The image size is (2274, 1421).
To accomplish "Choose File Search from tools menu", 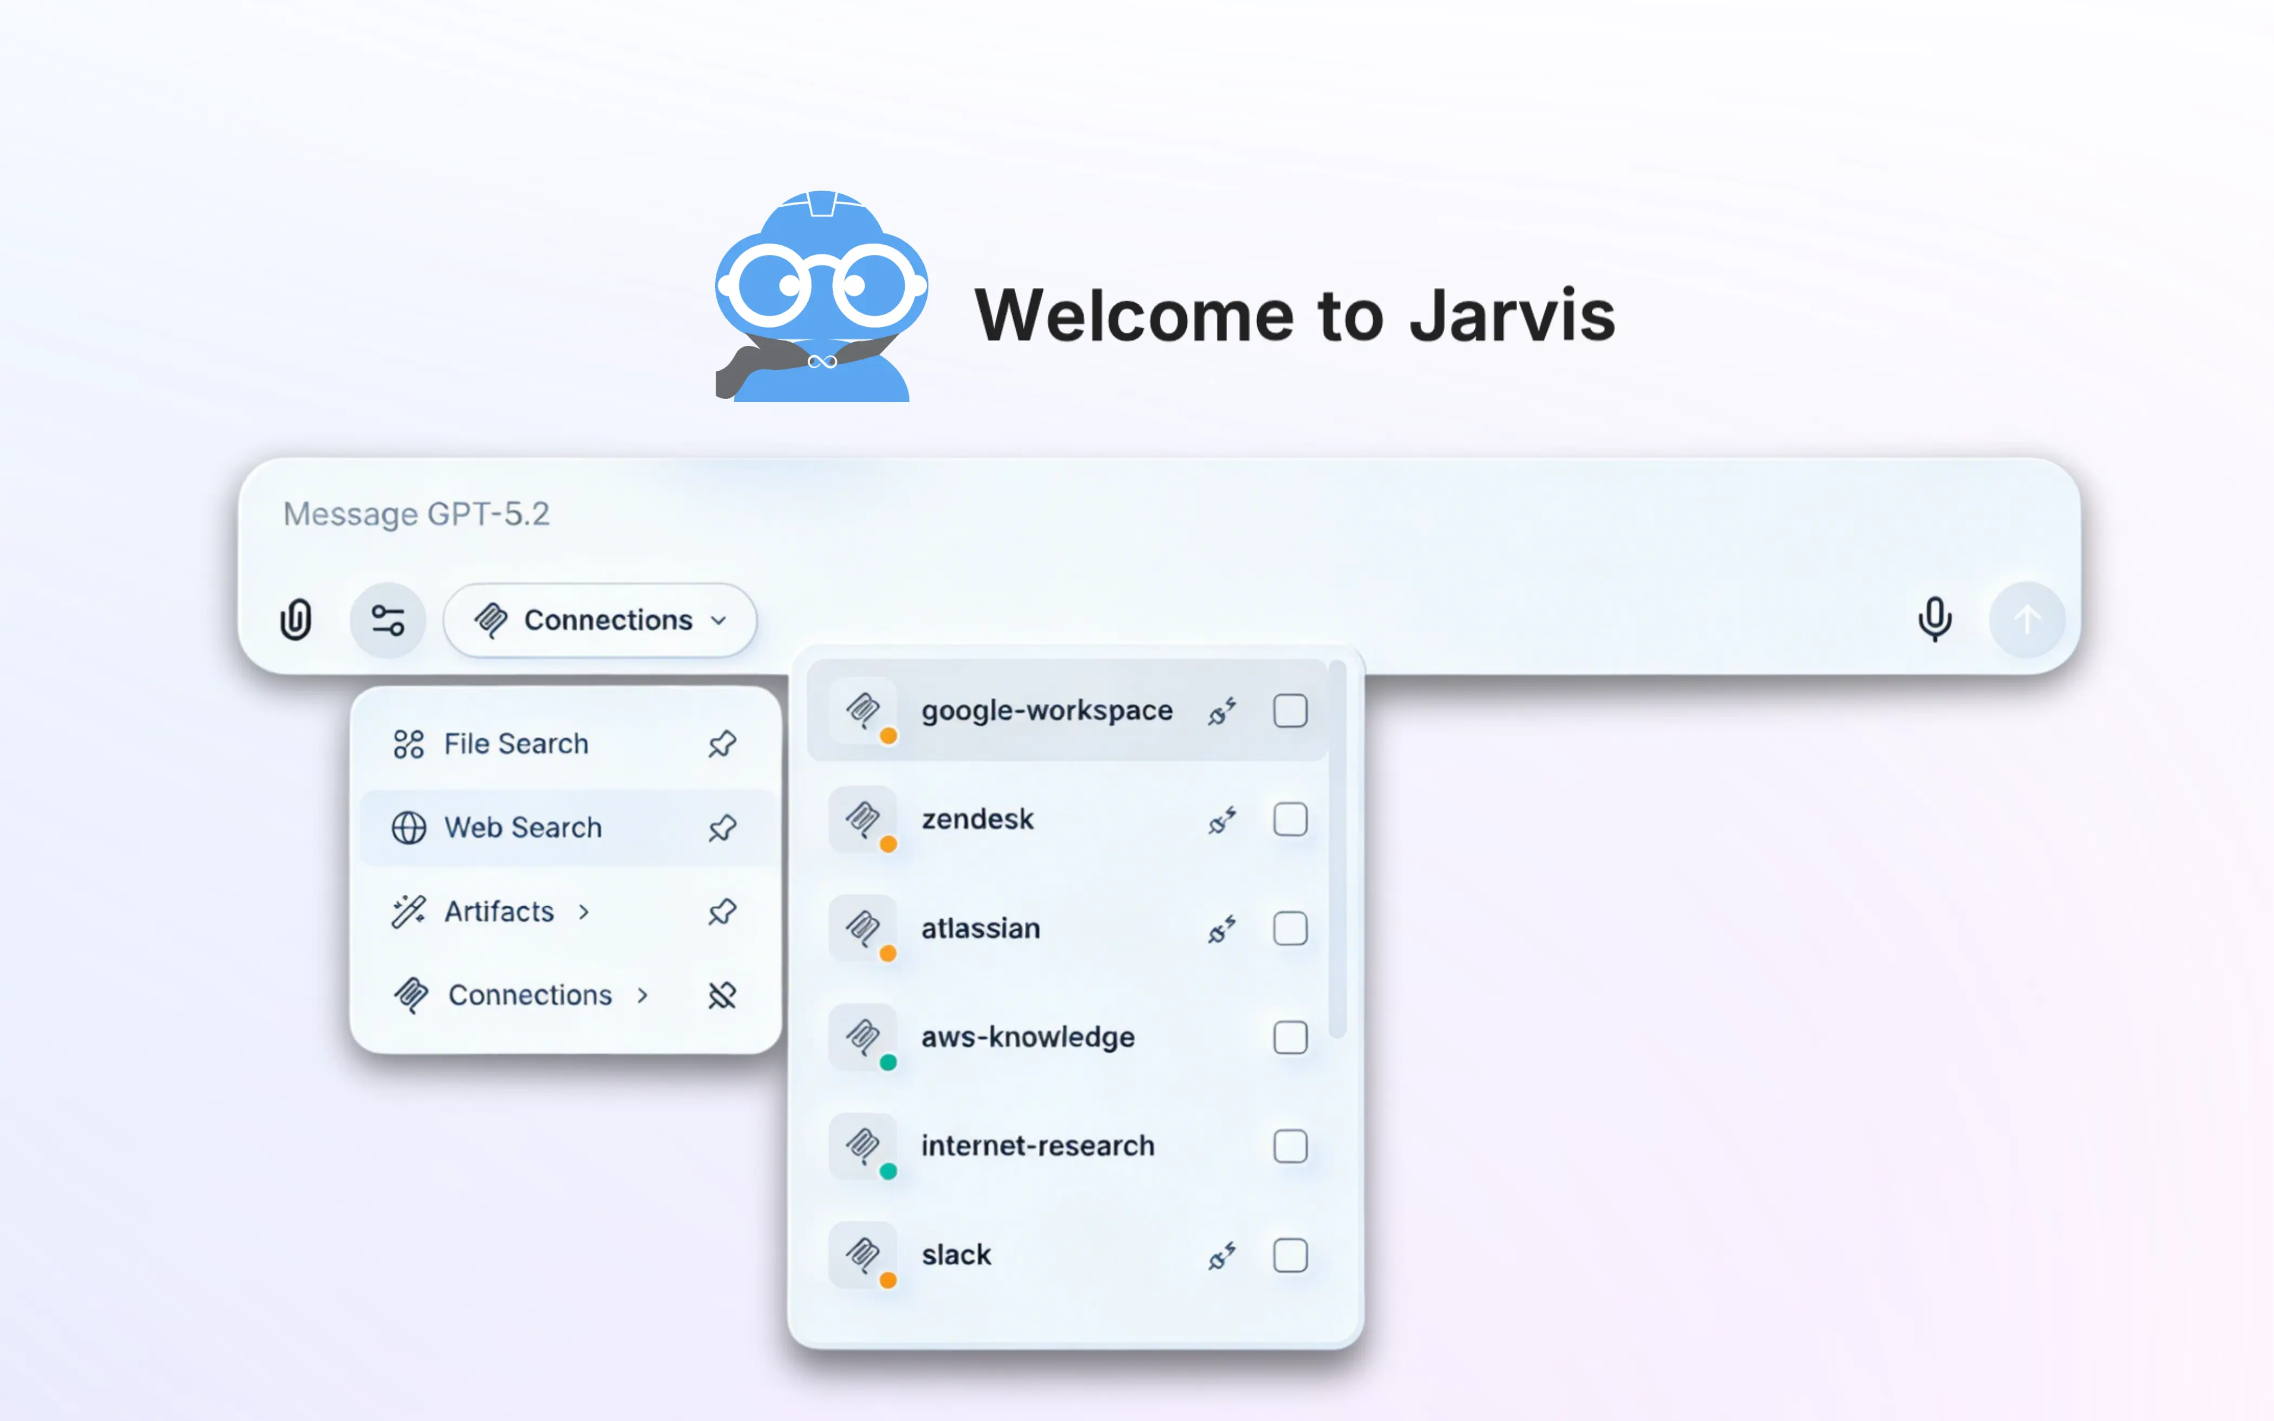I will tap(515, 744).
